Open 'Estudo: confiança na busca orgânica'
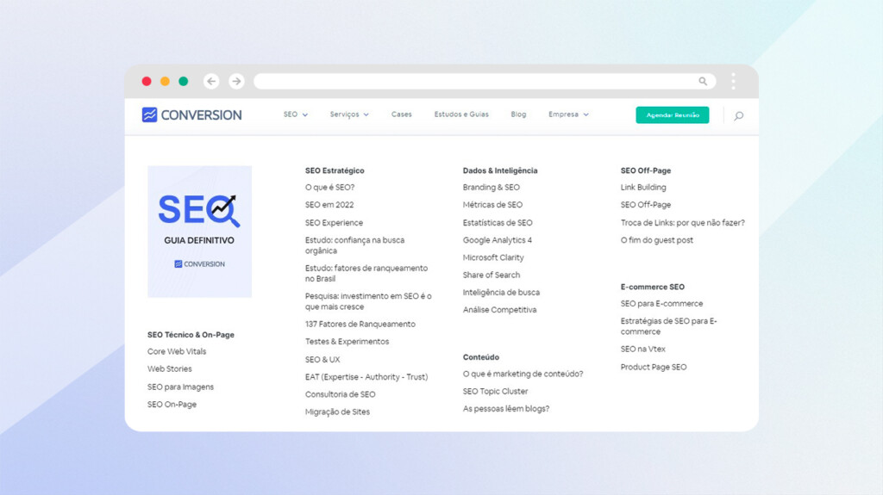The image size is (883, 495). (x=354, y=245)
